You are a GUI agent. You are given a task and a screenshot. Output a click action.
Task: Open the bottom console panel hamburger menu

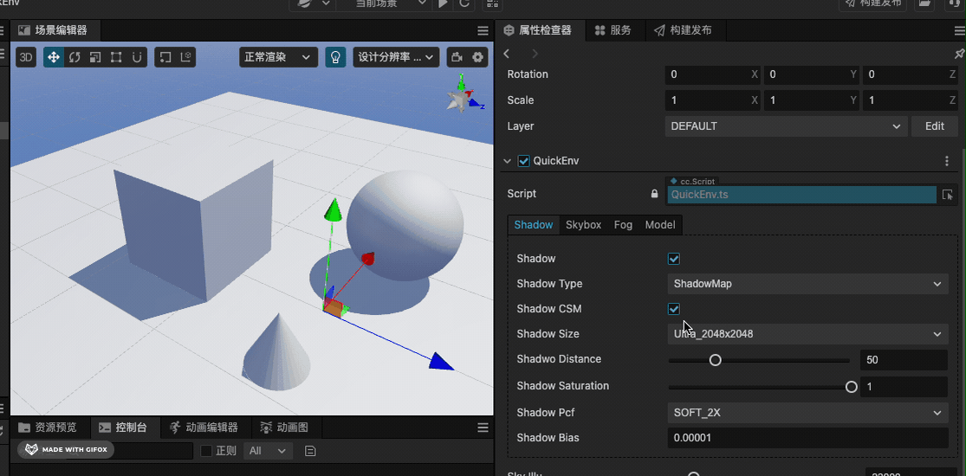483,428
